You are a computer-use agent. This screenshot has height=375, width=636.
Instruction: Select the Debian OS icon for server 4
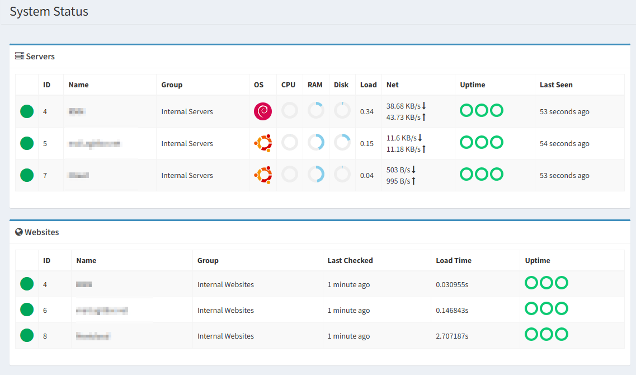pos(262,111)
